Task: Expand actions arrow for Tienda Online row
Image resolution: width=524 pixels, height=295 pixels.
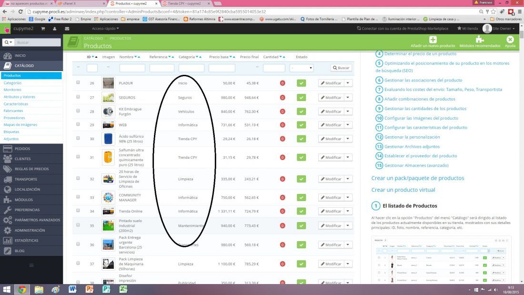Action: (x=348, y=211)
